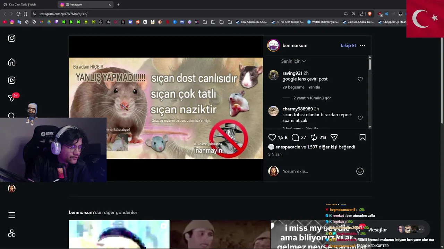Save the post with the bookmark icon
444x249 pixels.
click(362, 138)
